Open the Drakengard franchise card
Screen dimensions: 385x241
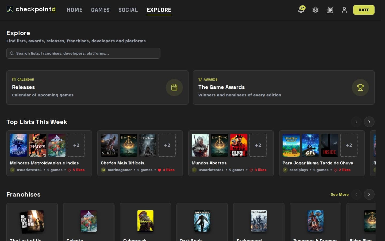point(259,222)
